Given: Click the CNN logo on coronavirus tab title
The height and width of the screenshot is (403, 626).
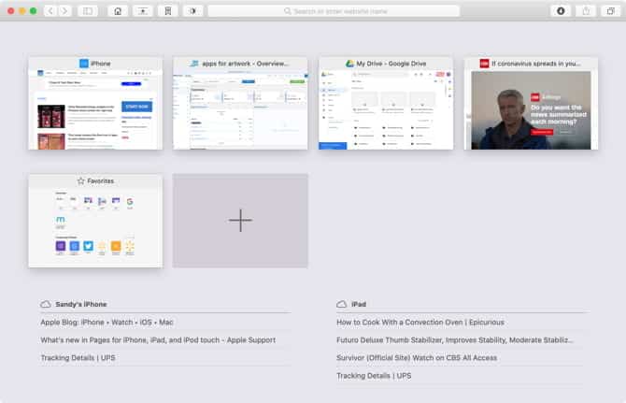Looking at the screenshot, I should click(484, 64).
